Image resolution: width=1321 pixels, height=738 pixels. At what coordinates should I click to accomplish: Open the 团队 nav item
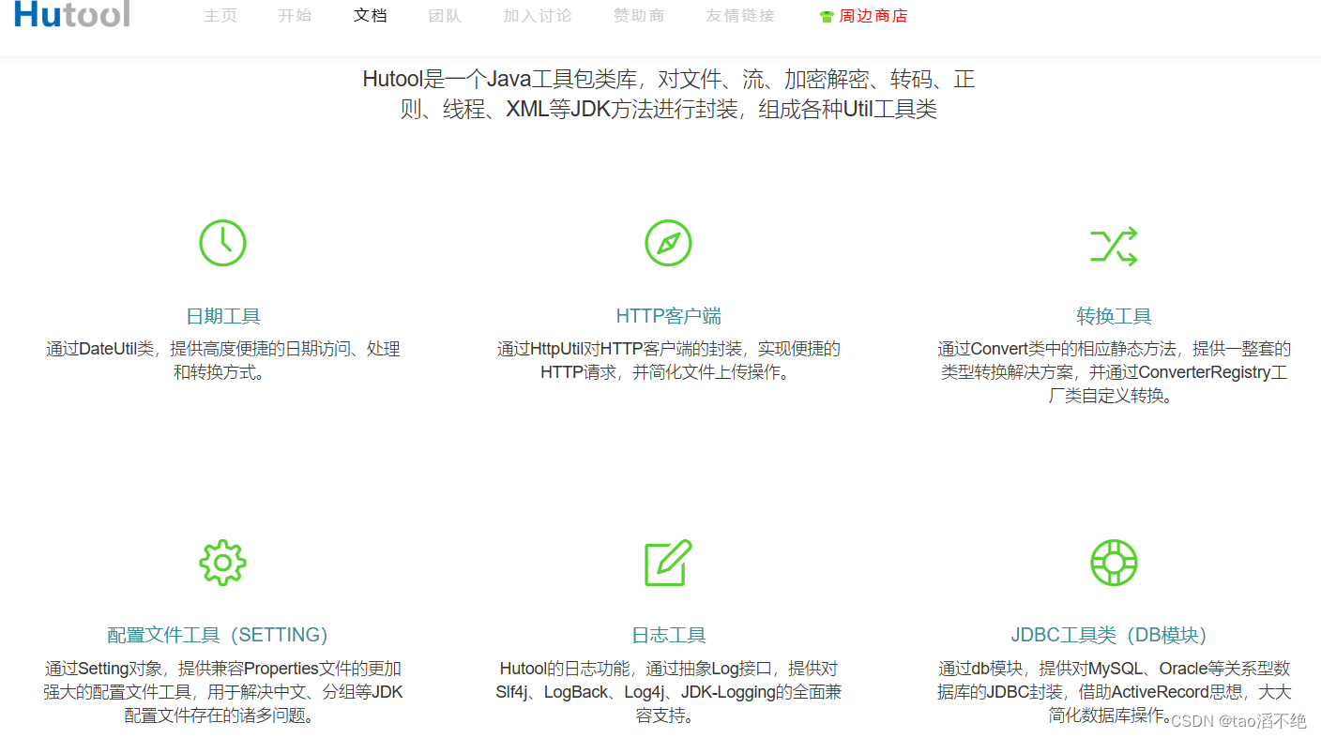click(x=445, y=16)
